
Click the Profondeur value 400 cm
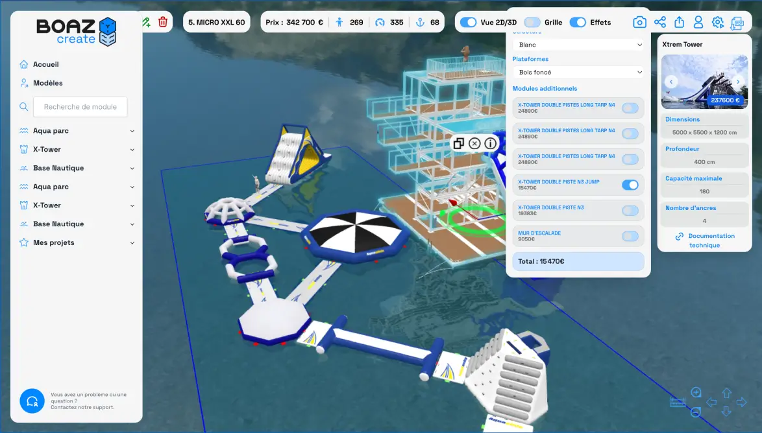point(704,161)
